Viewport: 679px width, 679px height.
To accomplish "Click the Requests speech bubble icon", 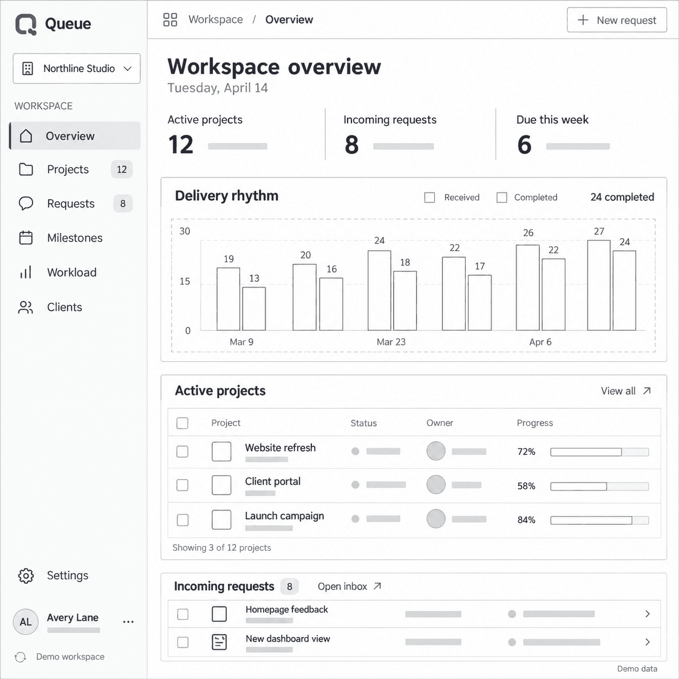I will [26, 204].
